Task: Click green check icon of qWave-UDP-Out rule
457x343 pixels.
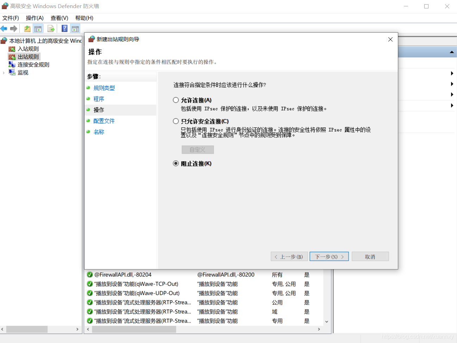Action: 90,293
